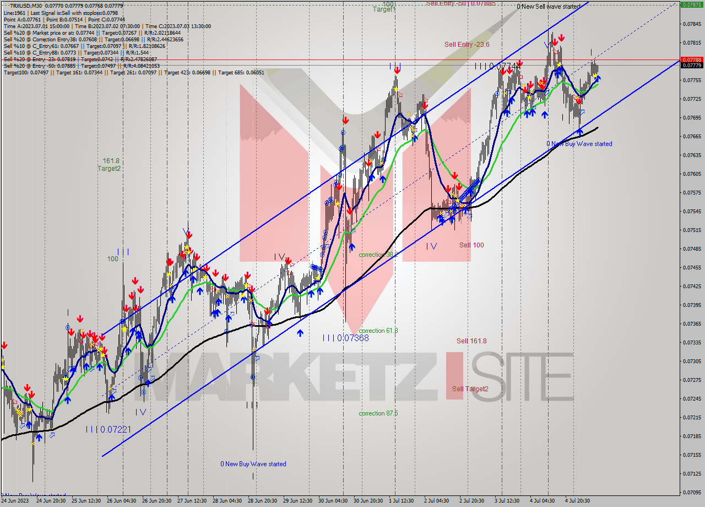
Task: Click the 0.07665 price axis value
Action: click(x=691, y=136)
